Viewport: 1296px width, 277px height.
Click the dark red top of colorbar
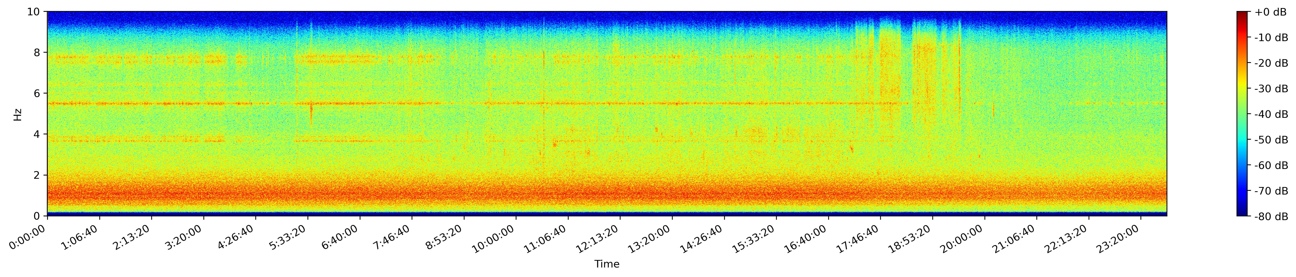point(1242,14)
